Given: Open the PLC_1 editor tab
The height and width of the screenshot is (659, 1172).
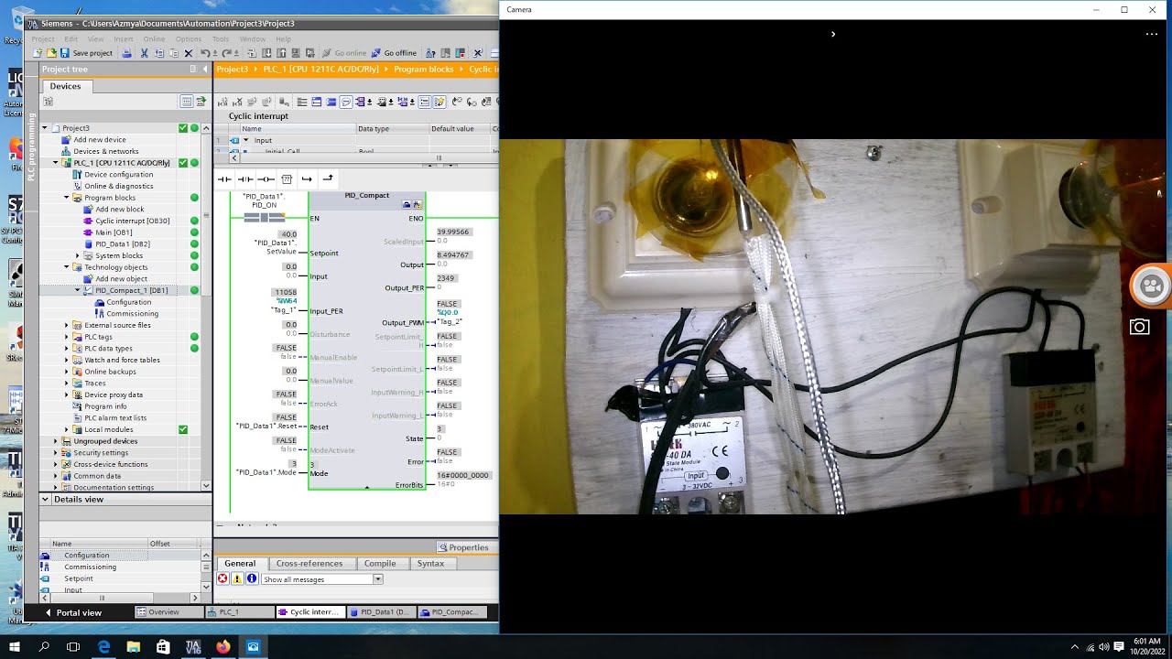Looking at the screenshot, I should pos(240,612).
